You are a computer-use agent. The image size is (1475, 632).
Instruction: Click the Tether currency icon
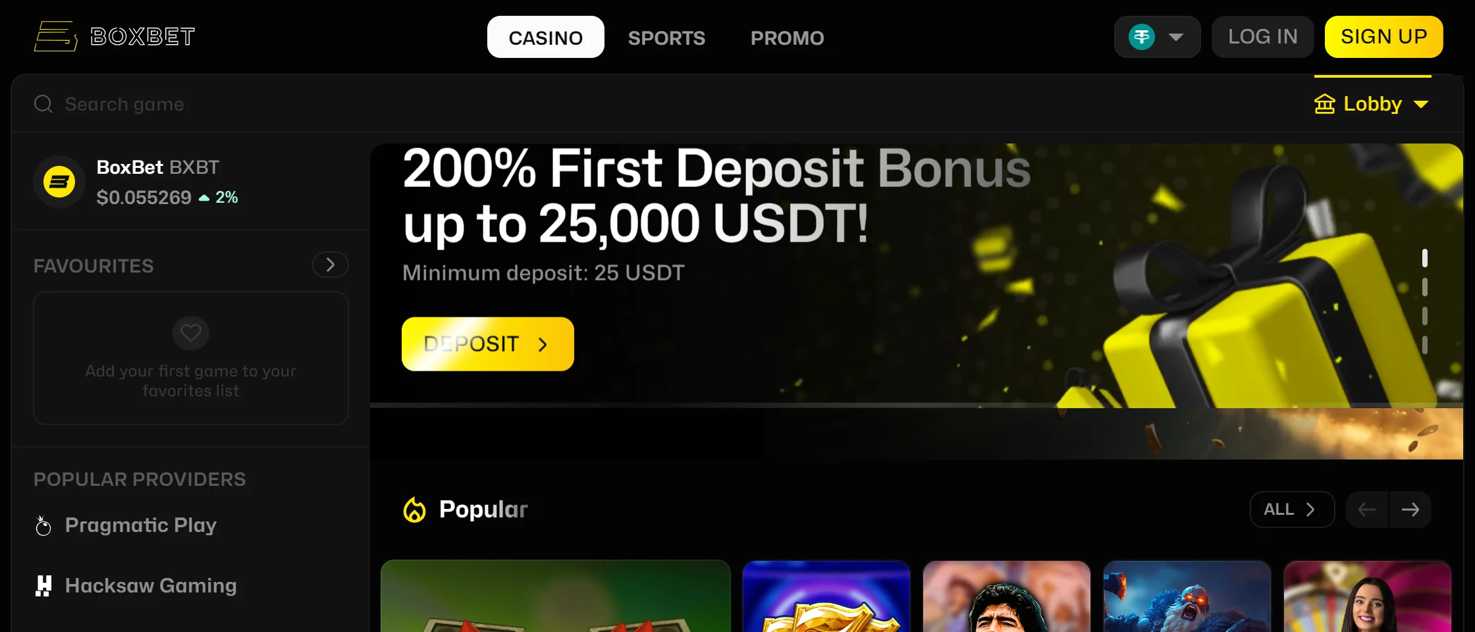(x=1142, y=37)
